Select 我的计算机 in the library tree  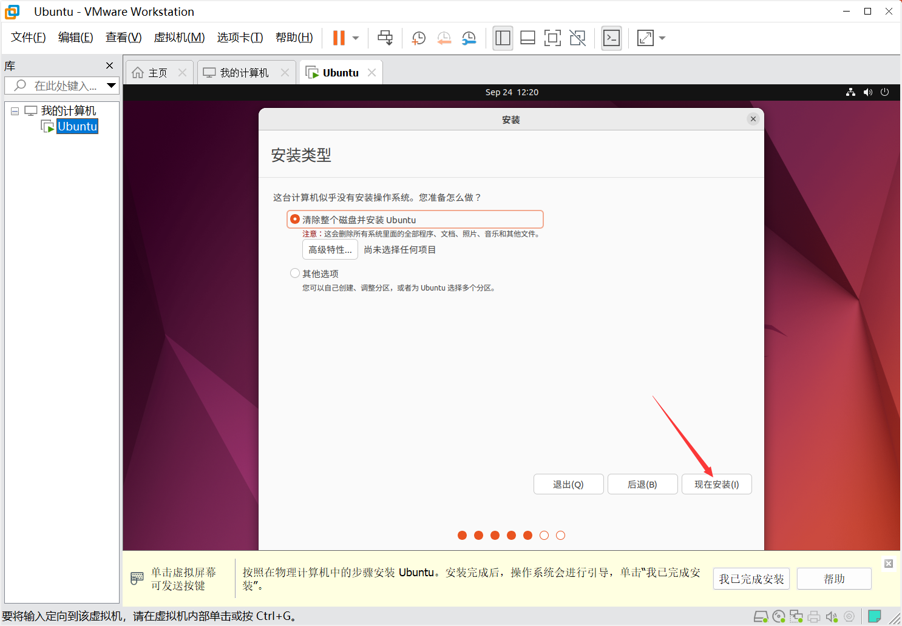68,111
